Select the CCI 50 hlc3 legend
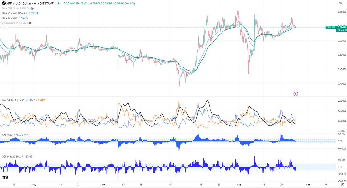Image resolution: width=347 pixels, height=188 pixels. pos(12,135)
